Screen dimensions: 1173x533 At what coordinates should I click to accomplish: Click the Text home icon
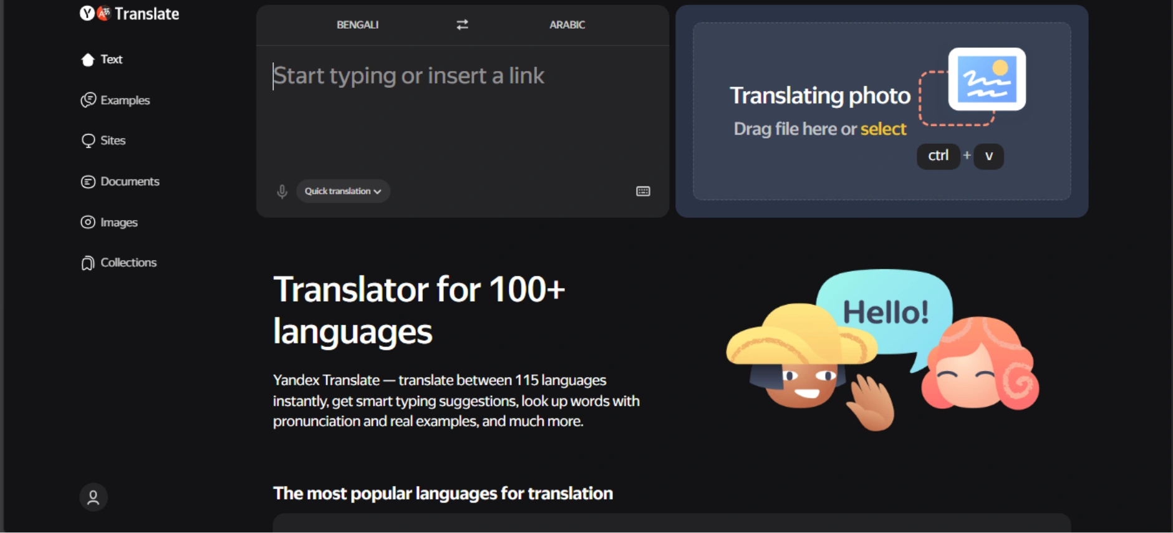(x=88, y=59)
